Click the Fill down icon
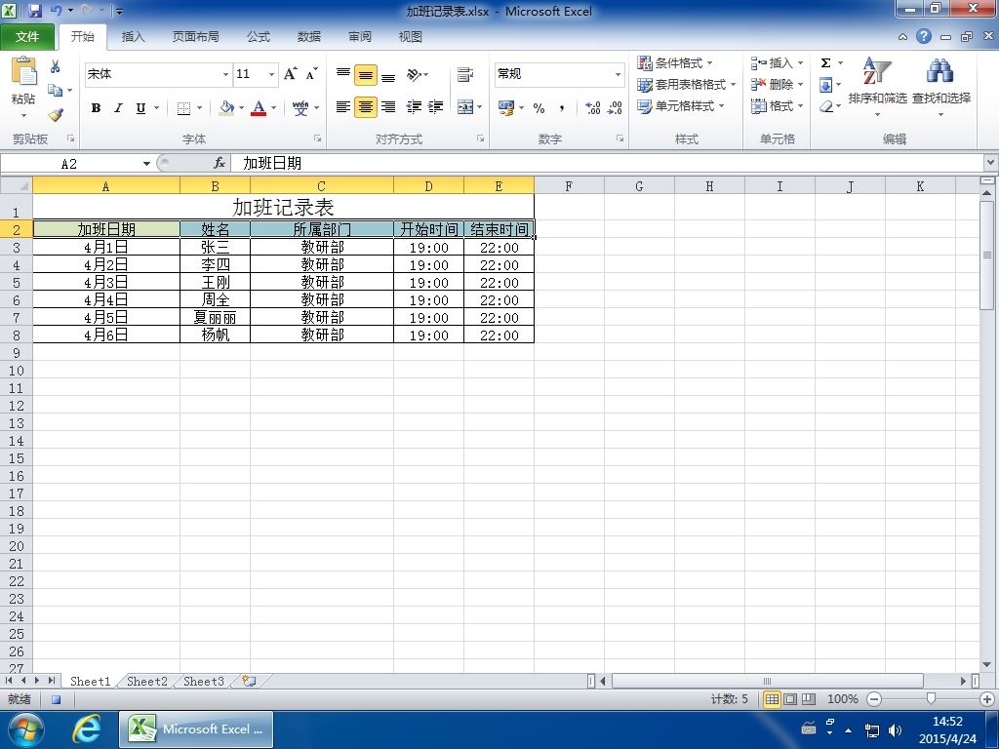 click(x=825, y=85)
